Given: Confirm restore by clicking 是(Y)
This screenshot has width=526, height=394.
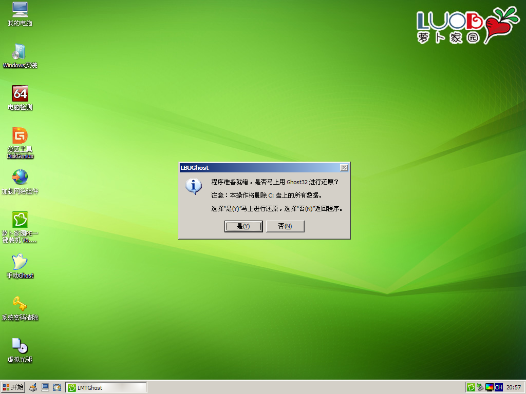Looking at the screenshot, I should 243,226.
